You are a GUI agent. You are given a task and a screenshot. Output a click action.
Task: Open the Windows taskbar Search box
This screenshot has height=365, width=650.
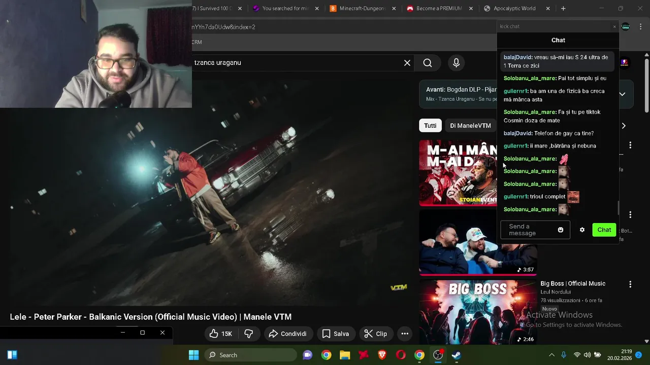pyautogui.click(x=250, y=355)
